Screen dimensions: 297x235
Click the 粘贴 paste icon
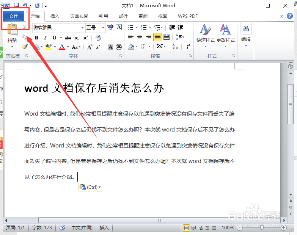tap(12, 30)
